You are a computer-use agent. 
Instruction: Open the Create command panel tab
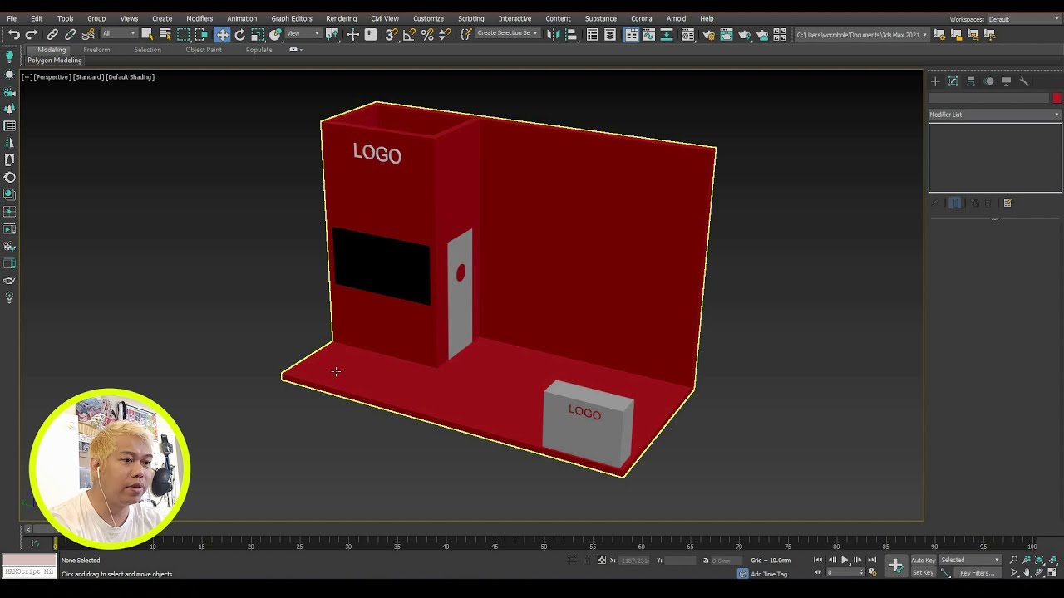pyautogui.click(x=935, y=81)
